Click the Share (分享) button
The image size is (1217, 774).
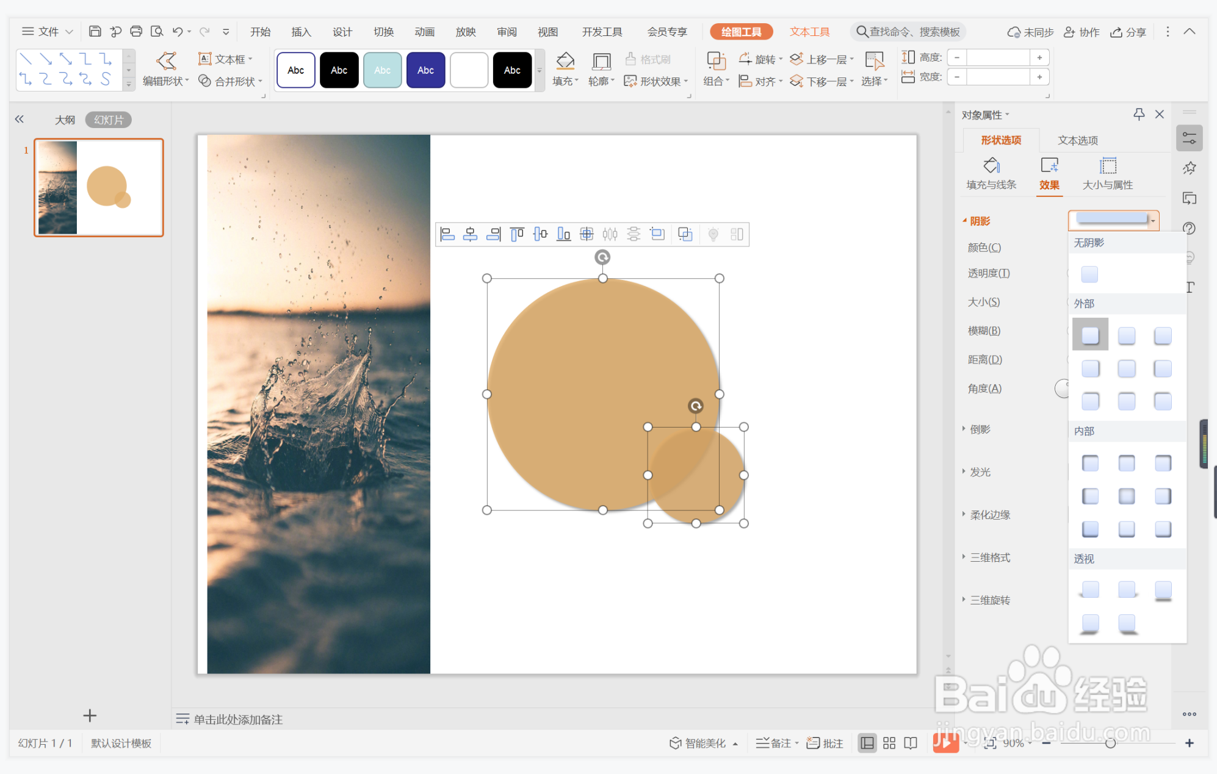1128,32
